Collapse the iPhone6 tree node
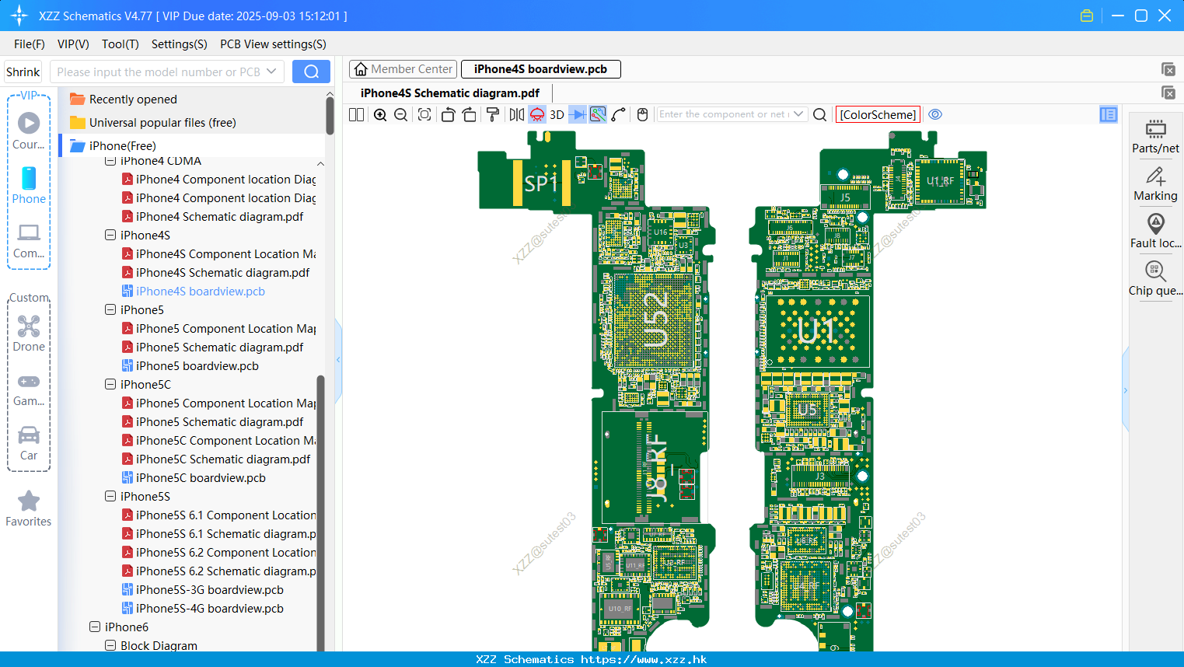 coord(95,627)
